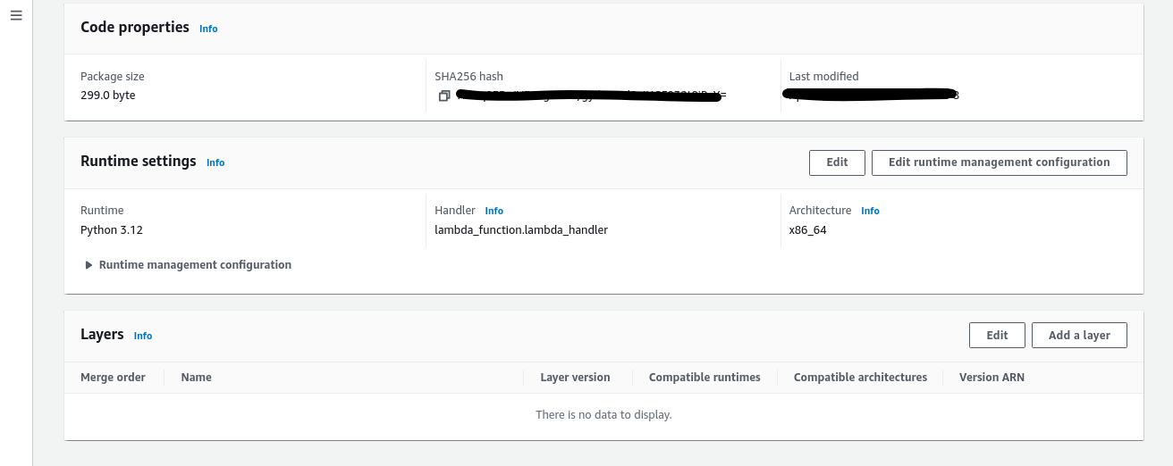Select lambda_function.lambda_handler handler text
1173x466 pixels.
(x=521, y=230)
